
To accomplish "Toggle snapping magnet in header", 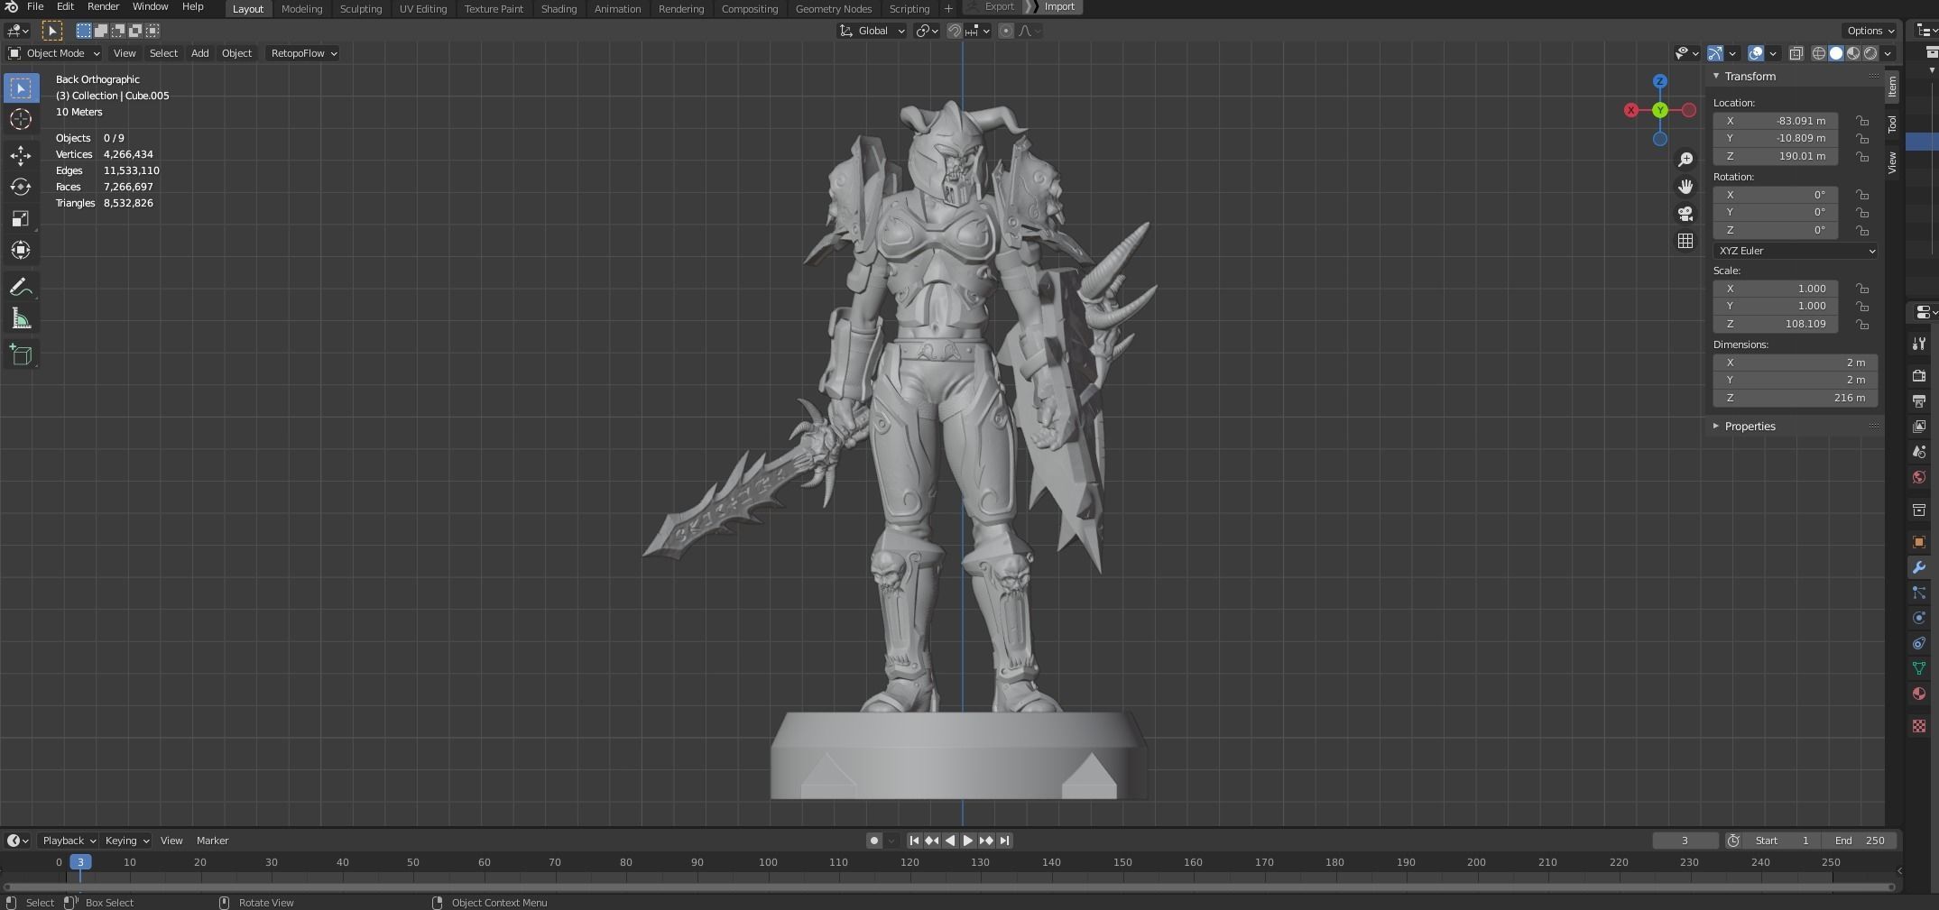I will (x=955, y=31).
